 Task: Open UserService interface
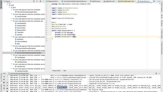point(21,66)
